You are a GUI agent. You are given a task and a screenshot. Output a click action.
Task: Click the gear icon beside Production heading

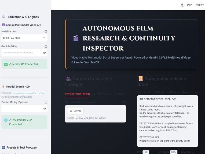pyautogui.click(x=3, y=17)
